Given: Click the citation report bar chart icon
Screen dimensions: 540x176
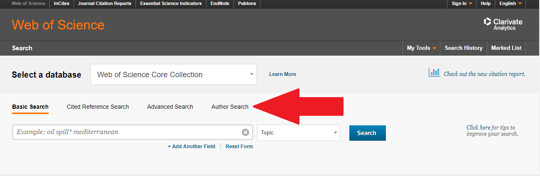Looking at the screenshot, I should (434, 73).
